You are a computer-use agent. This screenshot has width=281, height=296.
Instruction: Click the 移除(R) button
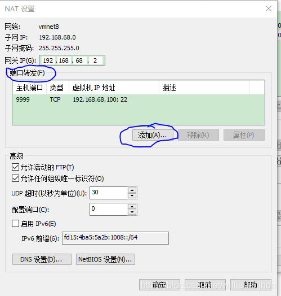click(x=198, y=135)
